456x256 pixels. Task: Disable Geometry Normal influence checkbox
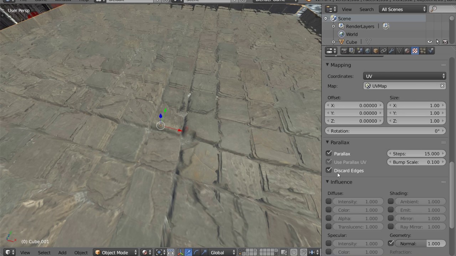(391, 243)
